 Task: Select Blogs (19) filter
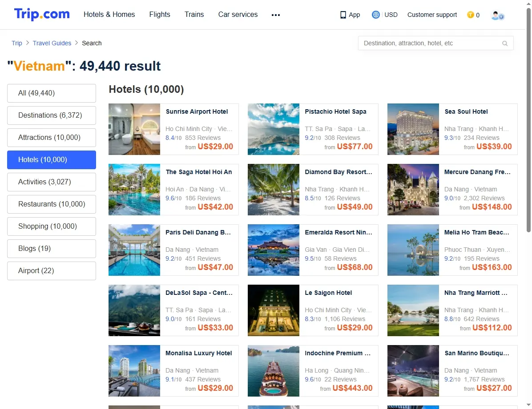coord(52,249)
